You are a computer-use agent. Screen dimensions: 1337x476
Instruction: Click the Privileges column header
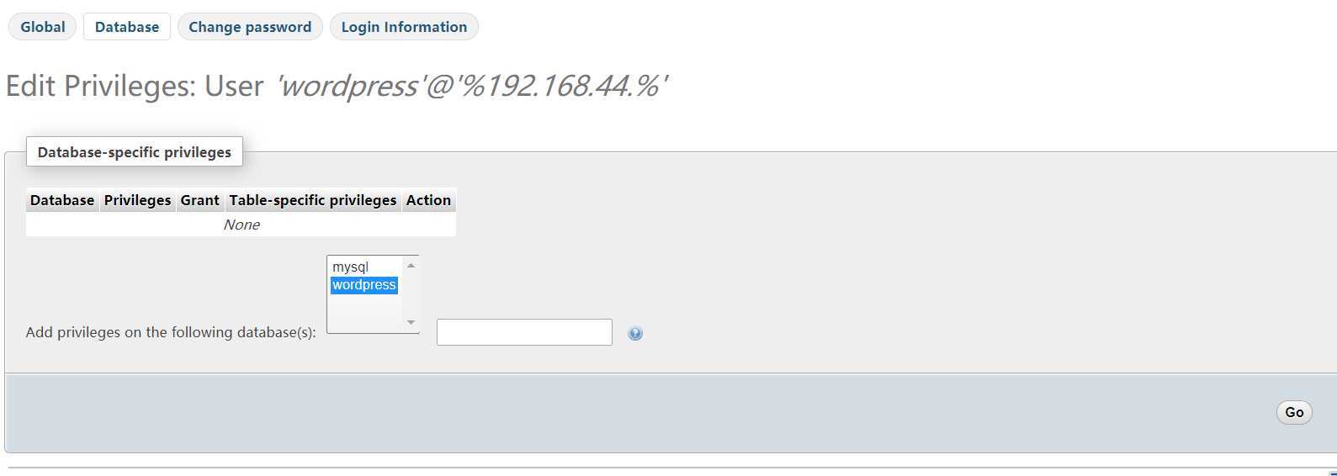[137, 200]
